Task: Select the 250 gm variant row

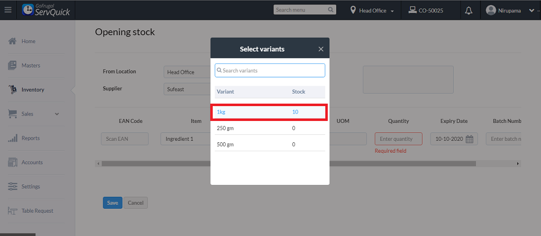Action: [x=270, y=128]
